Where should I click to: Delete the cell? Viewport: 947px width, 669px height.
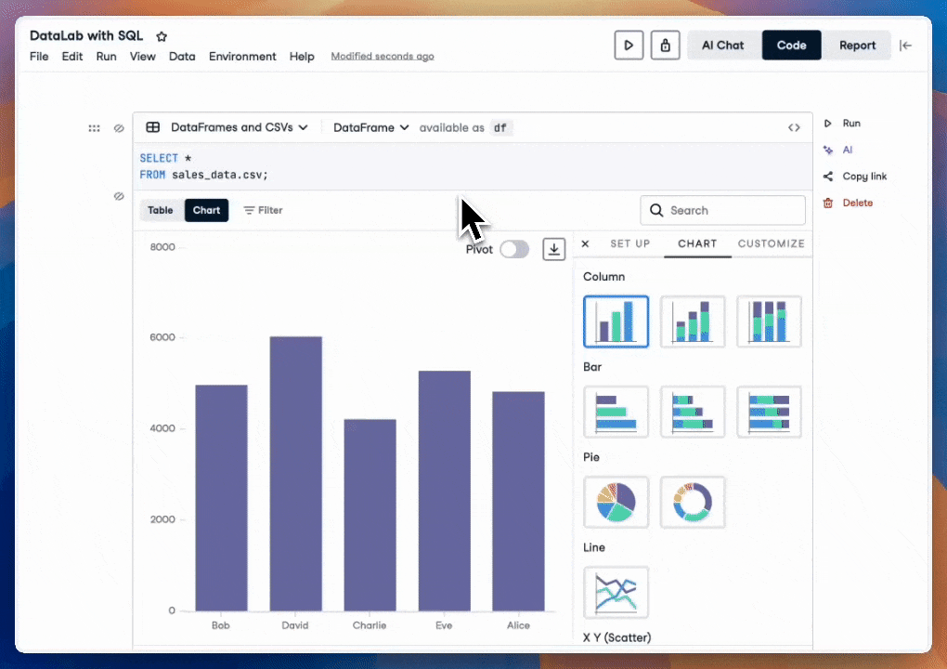coord(848,203)
